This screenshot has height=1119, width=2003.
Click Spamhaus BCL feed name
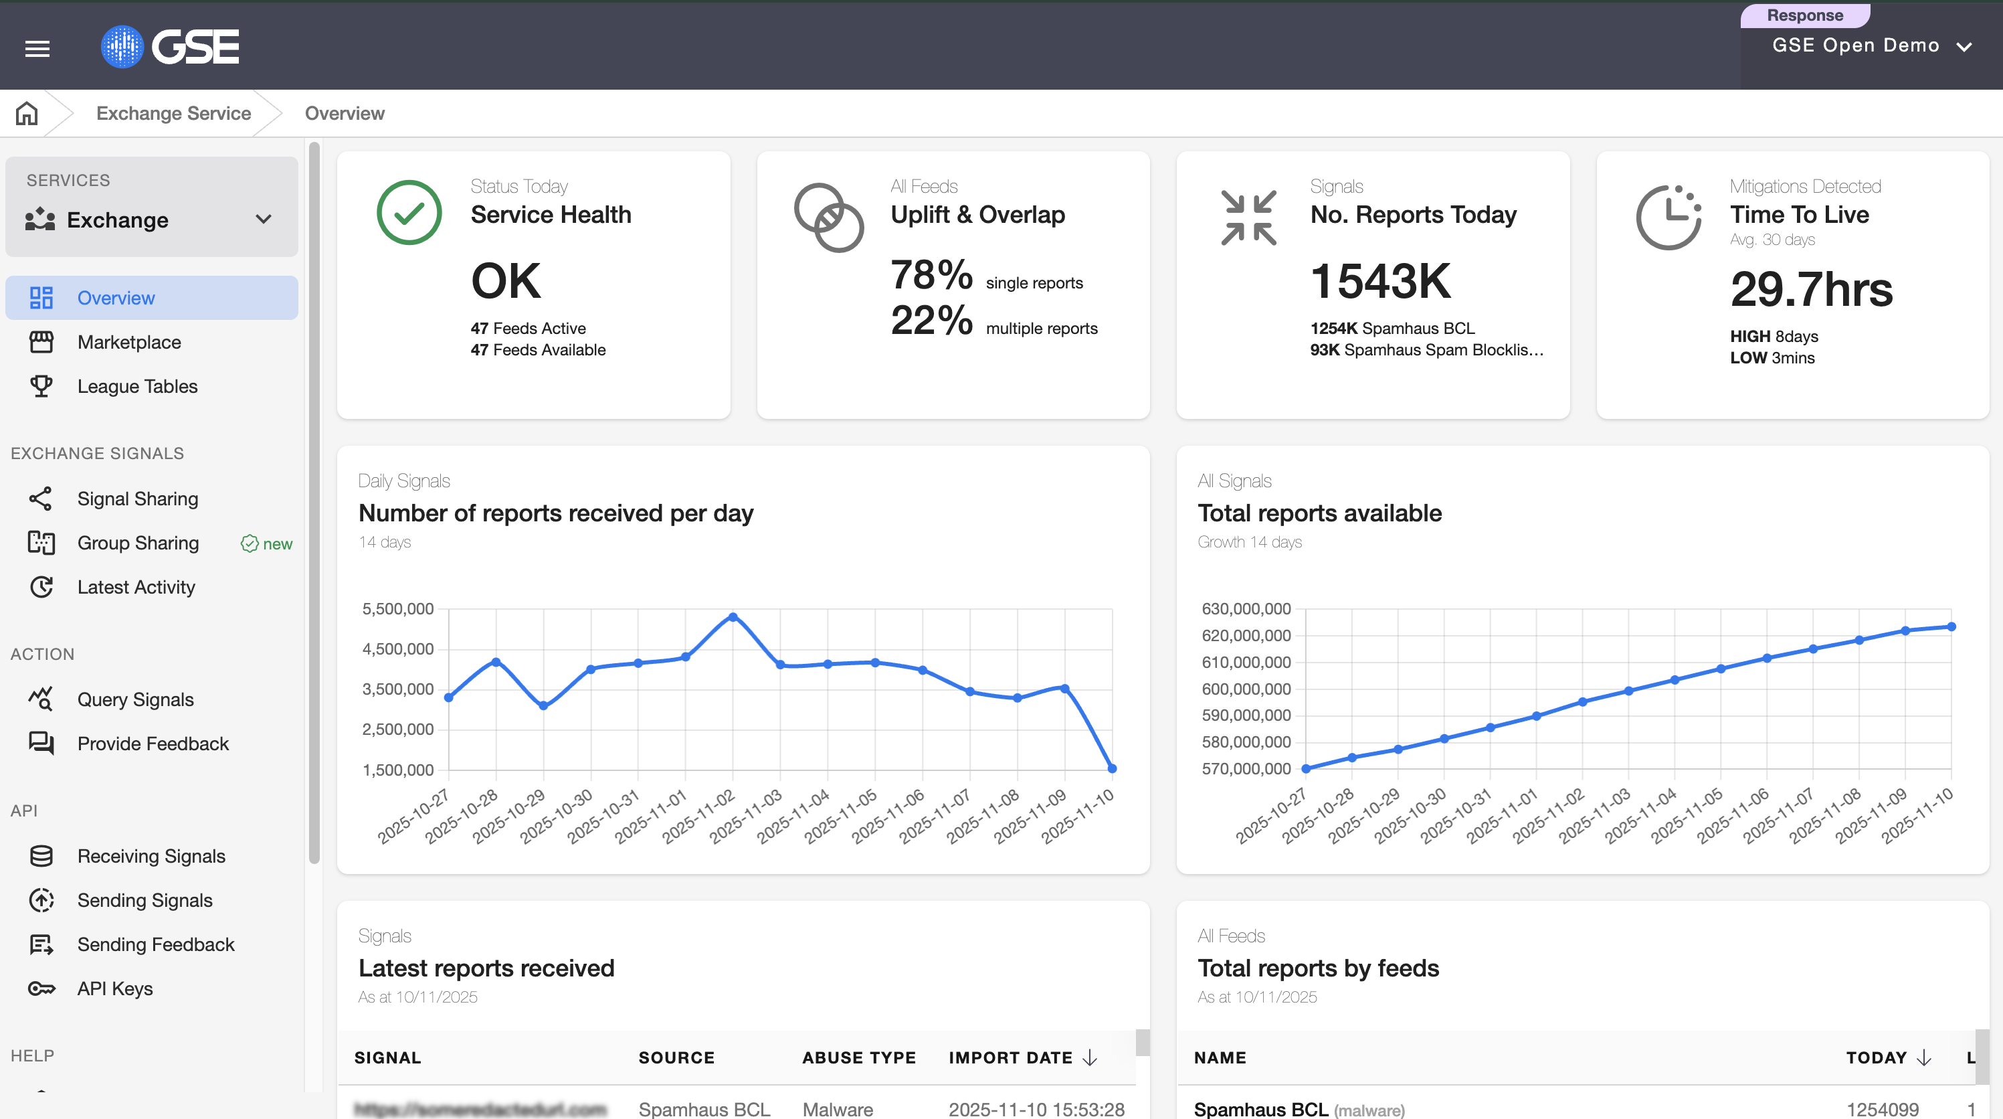point(1260,1109)
